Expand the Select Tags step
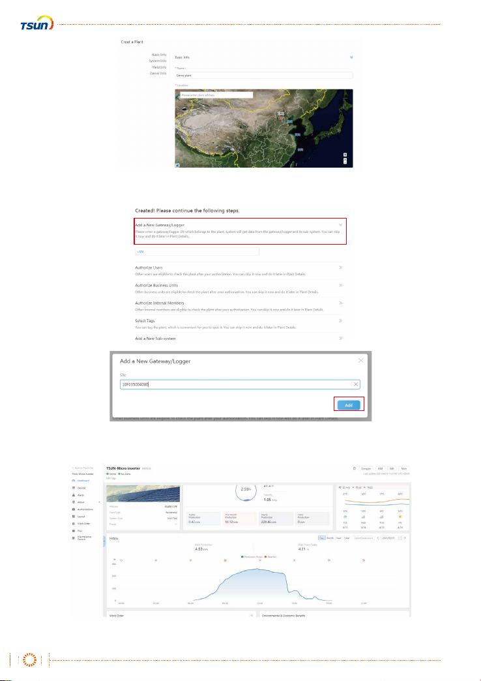The width and height of the screenshot is (481, 681). point(341,320)
